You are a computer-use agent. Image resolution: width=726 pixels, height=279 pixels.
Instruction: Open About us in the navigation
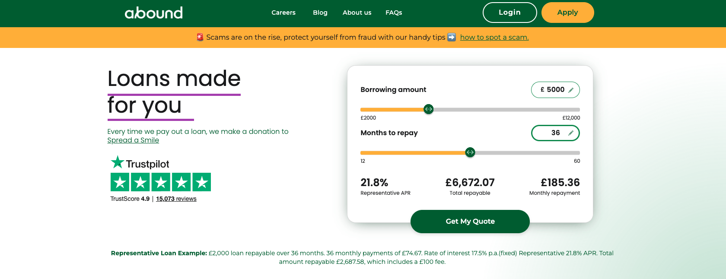(x=357, y=13)
